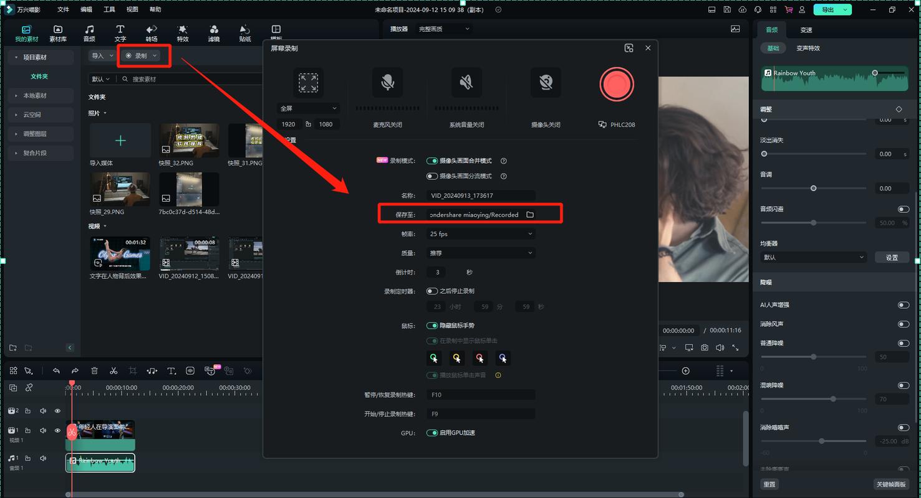Open the full screen capture area dropdown

click(x=308, y=108)
